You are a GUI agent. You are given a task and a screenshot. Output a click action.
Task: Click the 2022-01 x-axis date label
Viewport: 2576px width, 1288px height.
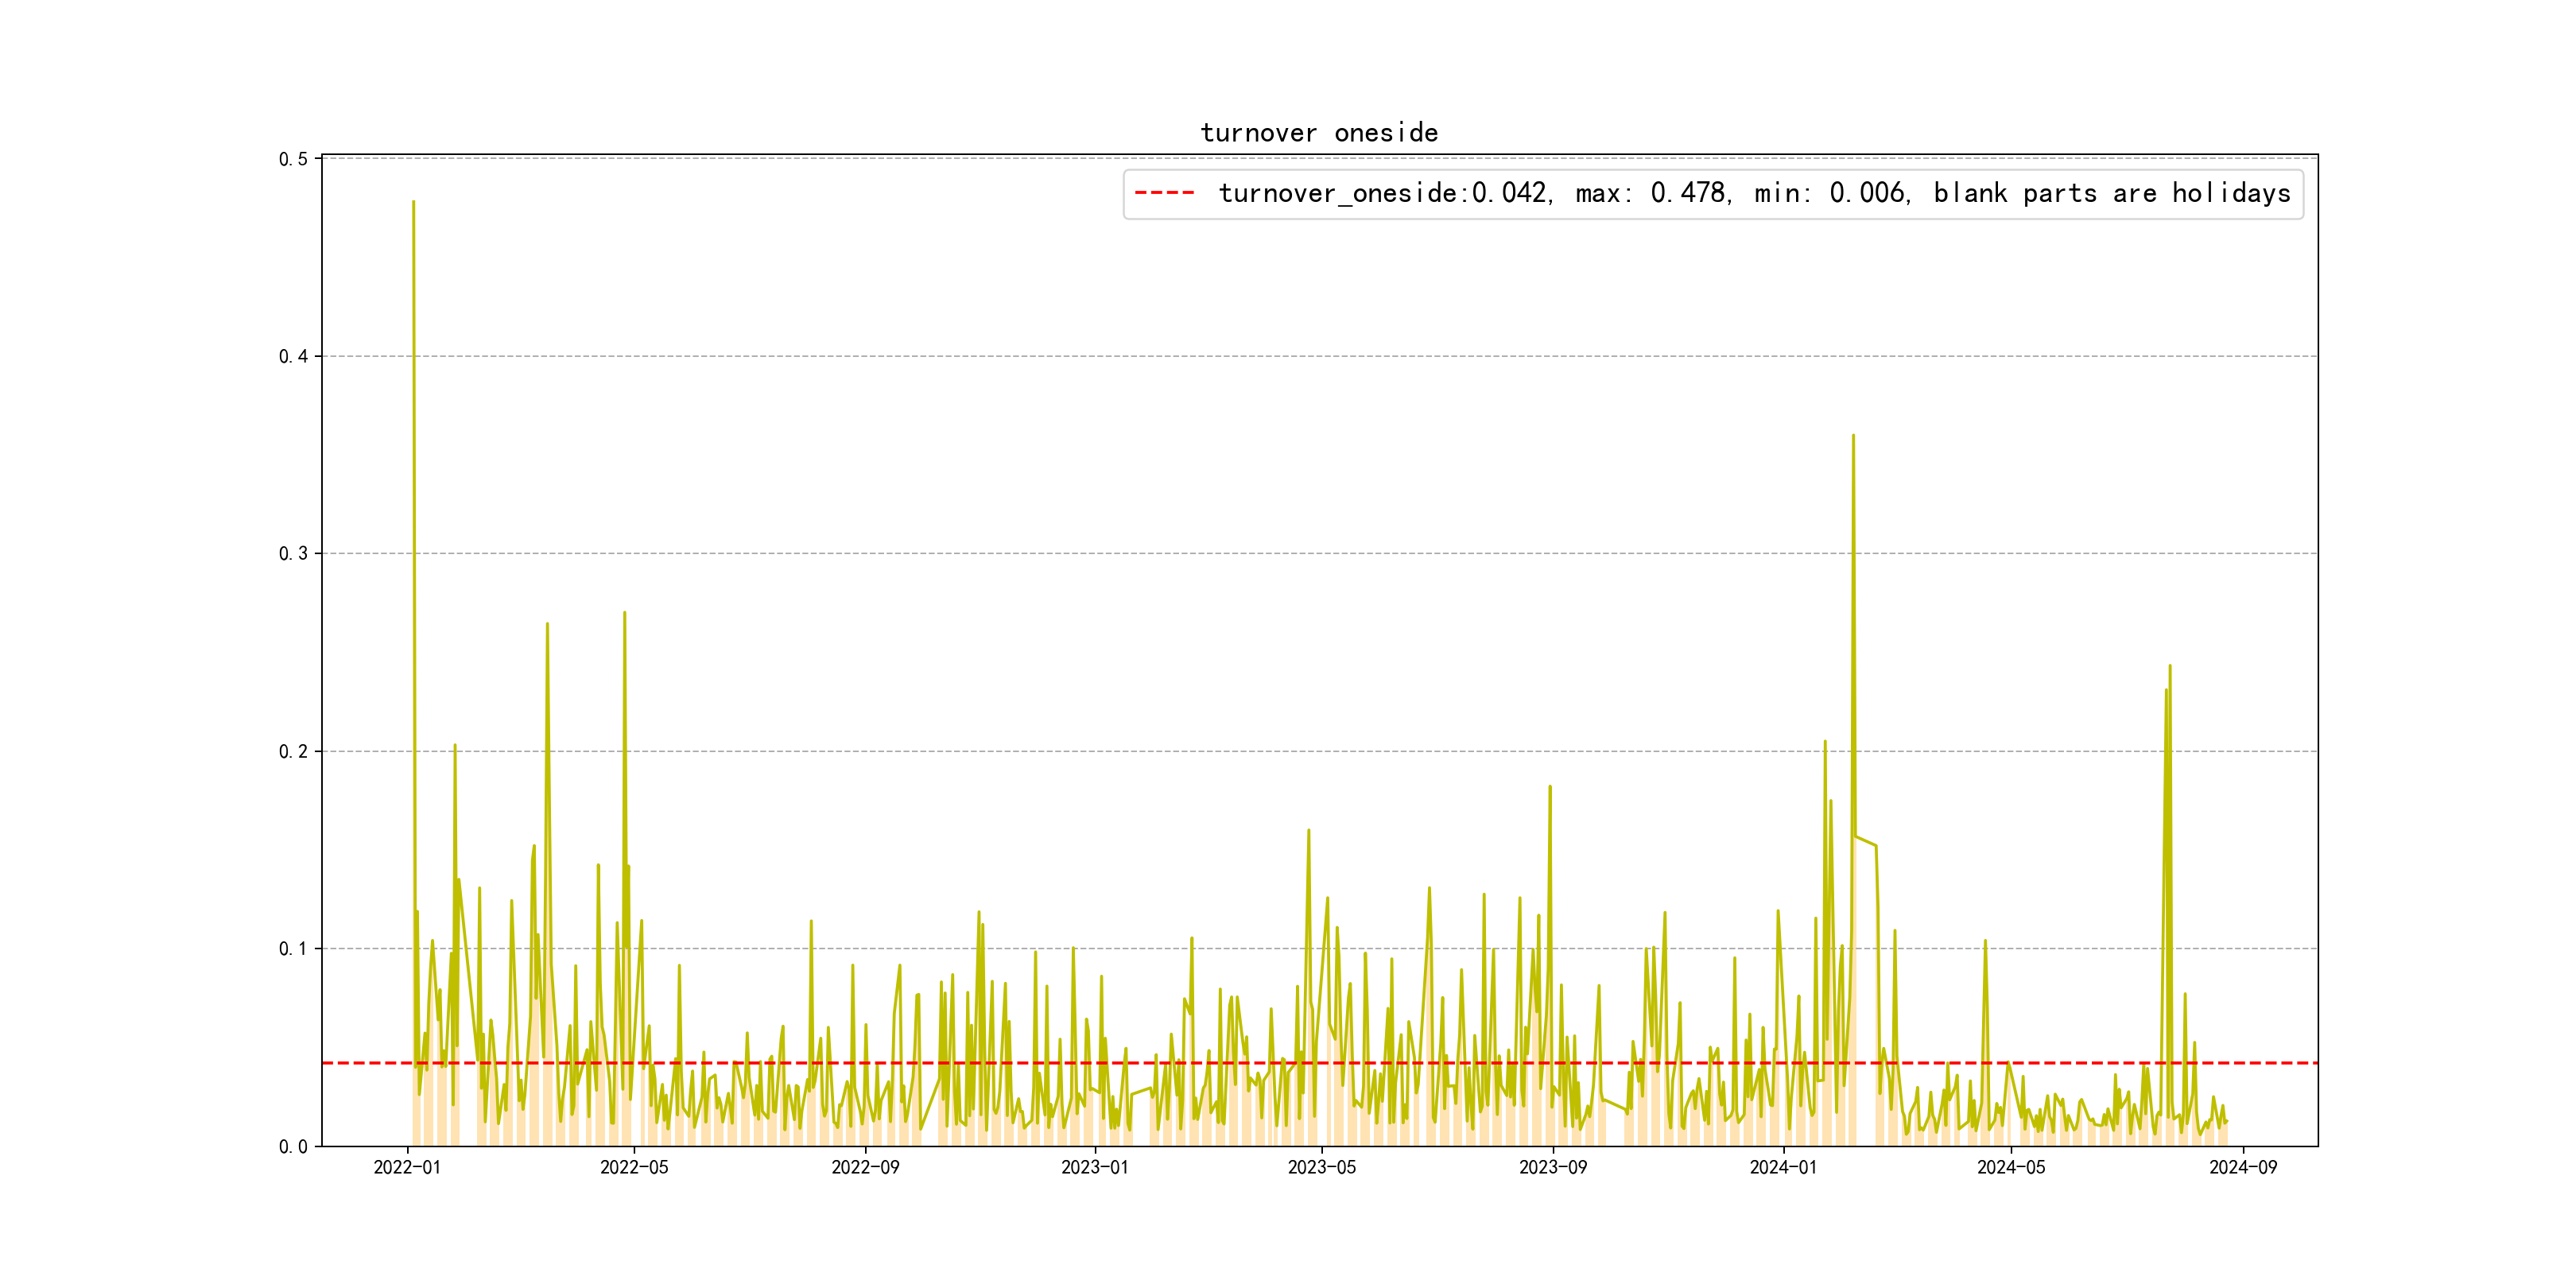coord(407,1168)
